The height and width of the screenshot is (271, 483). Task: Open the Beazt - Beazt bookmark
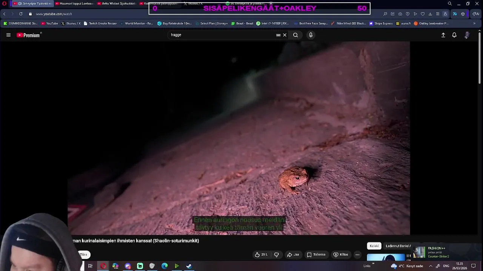coord(242,23)
